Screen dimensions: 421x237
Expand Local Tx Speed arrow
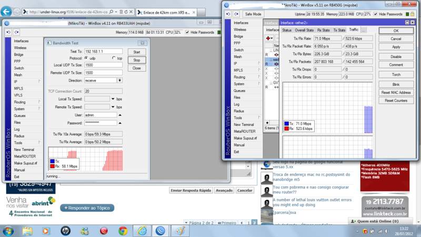[113, 99]
